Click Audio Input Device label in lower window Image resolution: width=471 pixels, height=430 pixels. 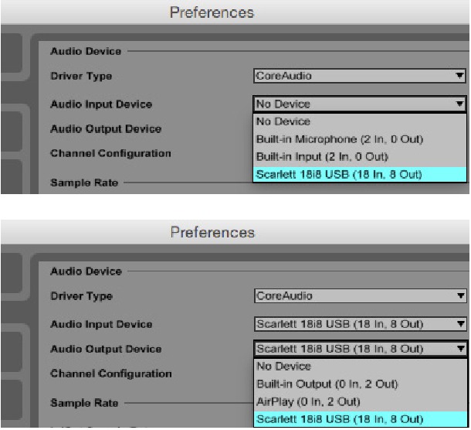pyautogui.click(x=101, y=324)
